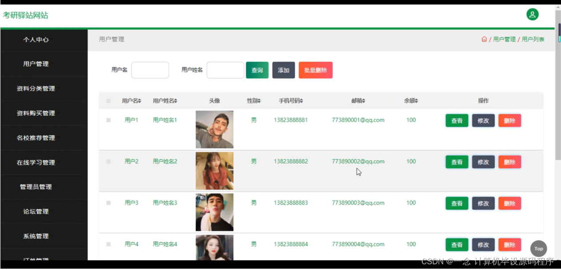Click email 773890002@qq.com cell
The image size is (561, 270).
(x=358, y=161)
